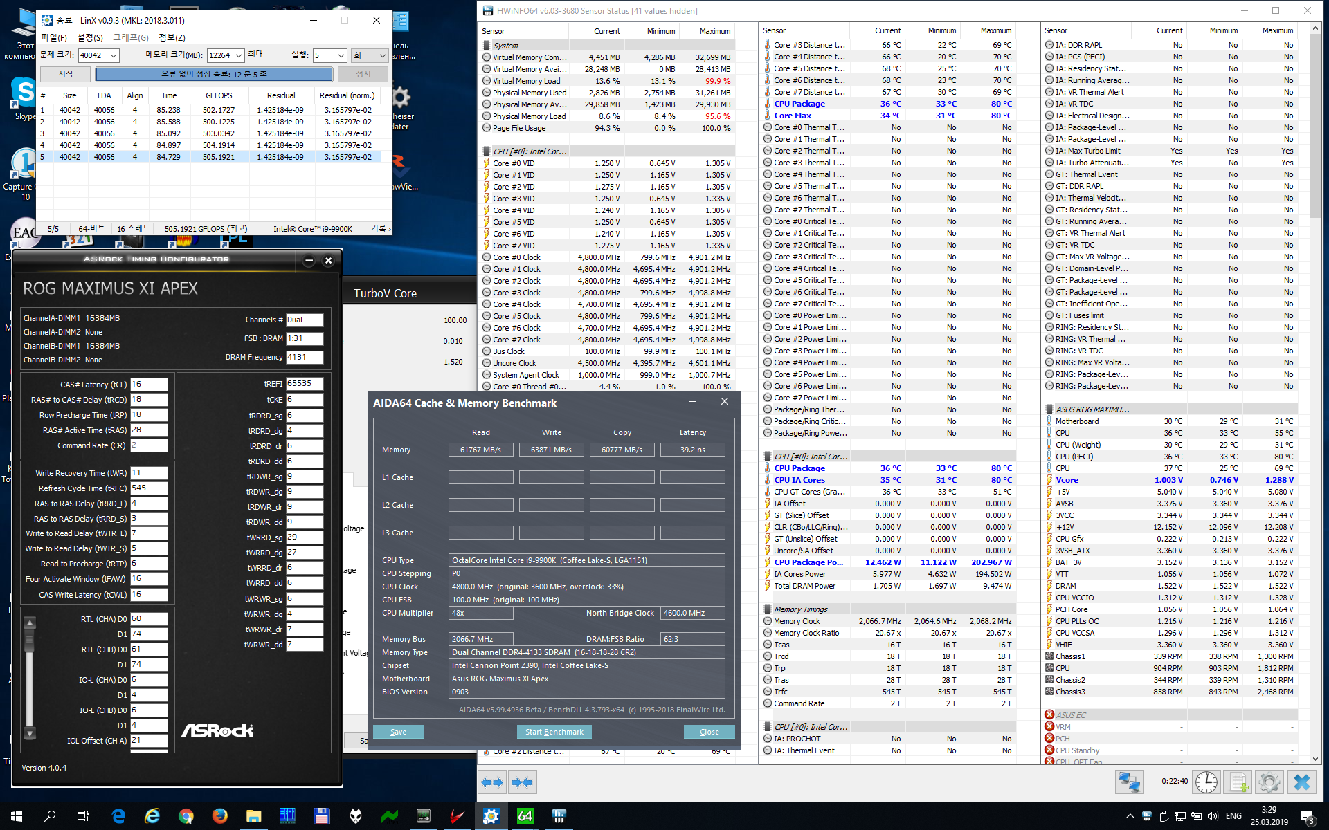
Task: Click the CAS# Latency (tCL) value field
Action: click(149, 385)
